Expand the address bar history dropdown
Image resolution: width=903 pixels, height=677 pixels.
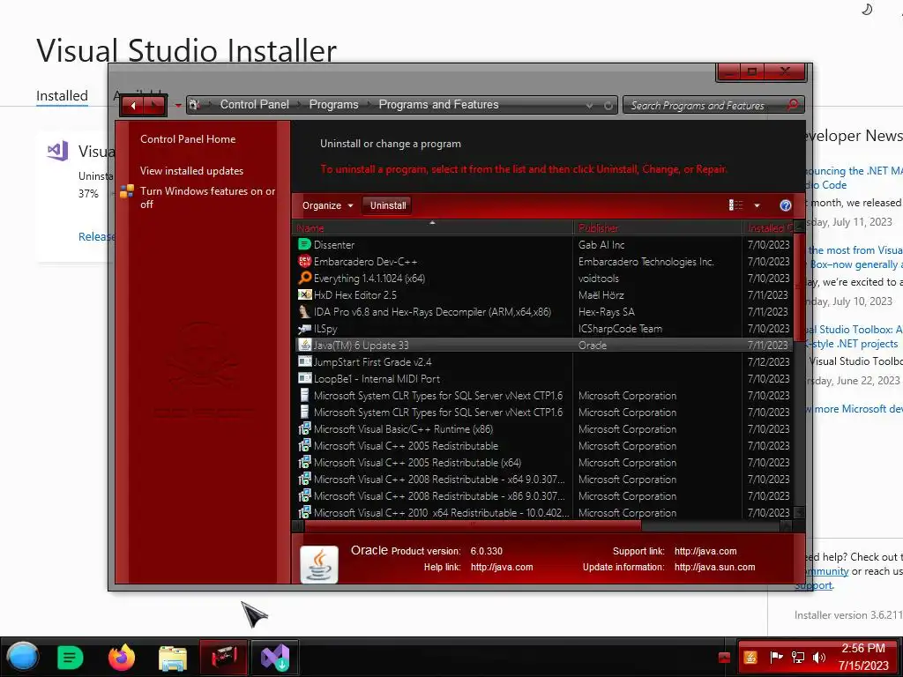coord(589,106)
